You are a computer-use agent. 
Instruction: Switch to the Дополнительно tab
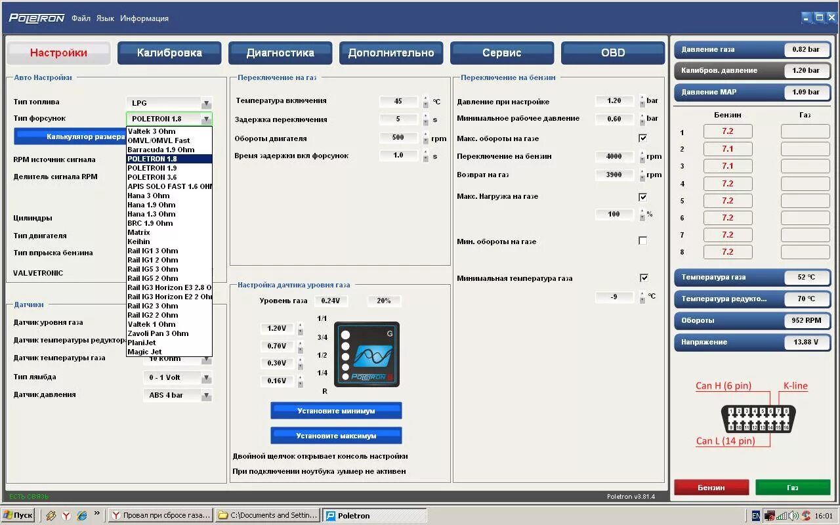391,53
